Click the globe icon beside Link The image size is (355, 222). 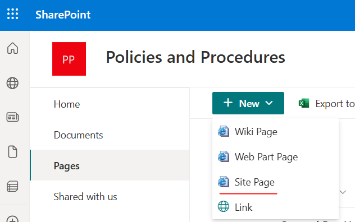coord(224,206)
